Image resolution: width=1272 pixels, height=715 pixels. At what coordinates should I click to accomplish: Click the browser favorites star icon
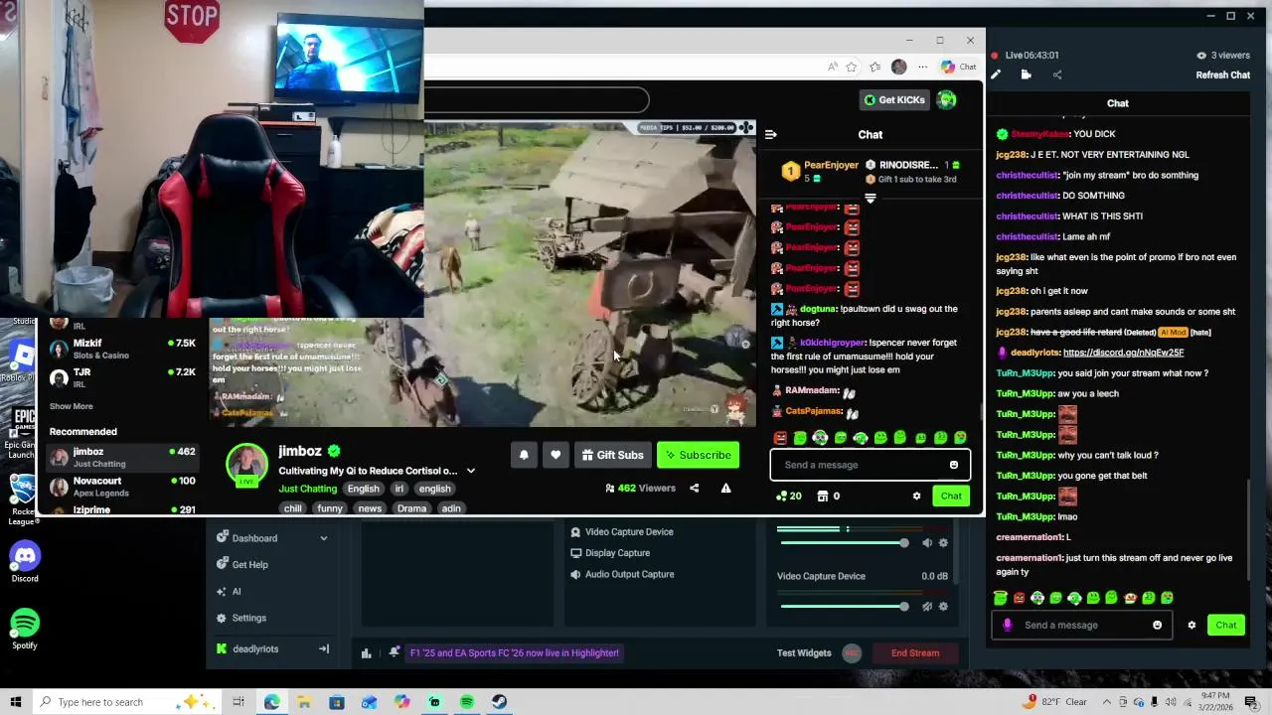click(x=851, y=67)
